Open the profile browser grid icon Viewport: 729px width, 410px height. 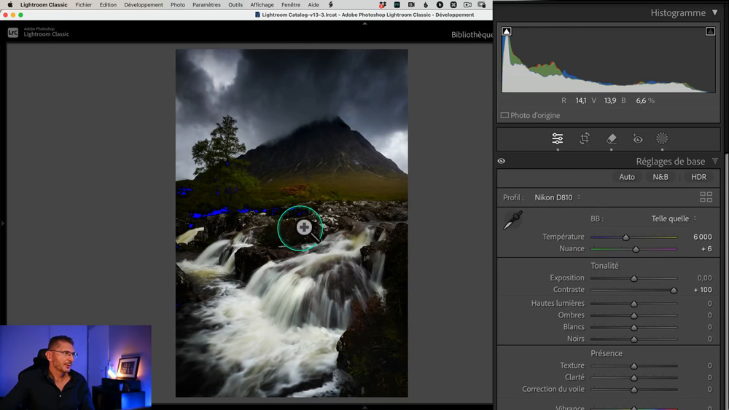pos(706,197)
